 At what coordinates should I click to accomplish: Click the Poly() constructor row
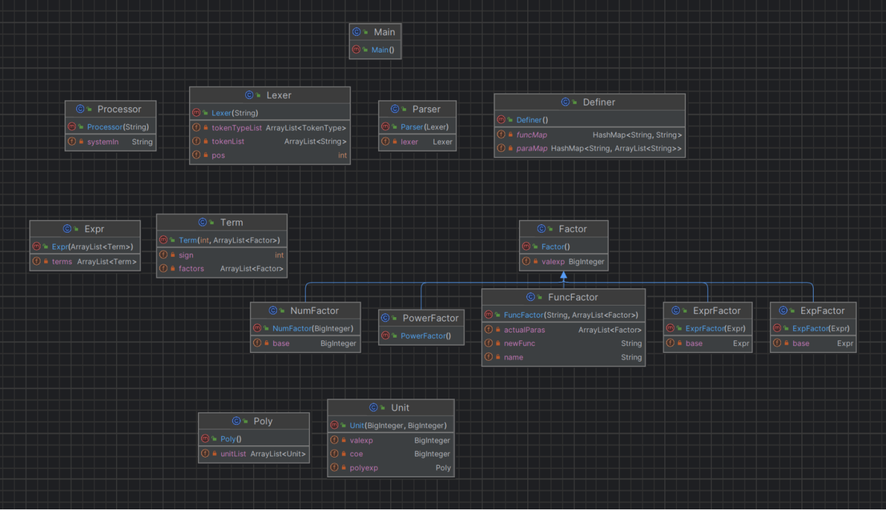click(254, 439)
